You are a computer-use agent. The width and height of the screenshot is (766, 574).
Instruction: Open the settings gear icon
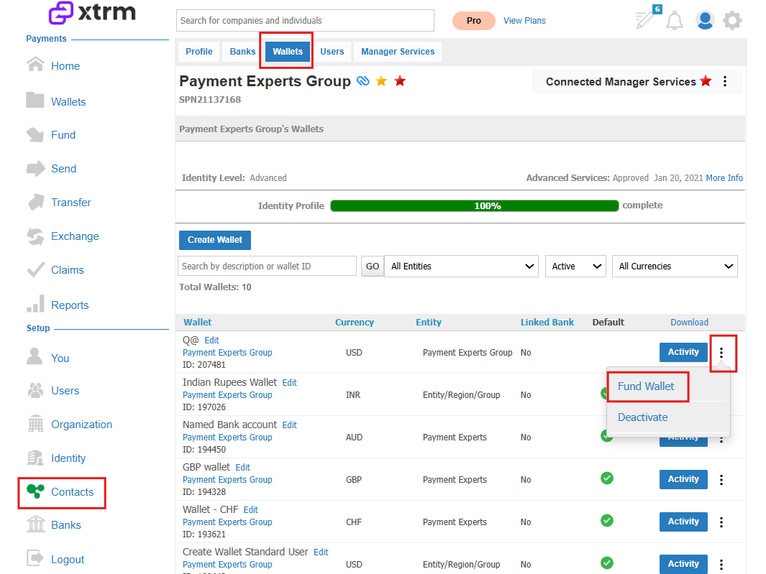click(x=732, y=21)
